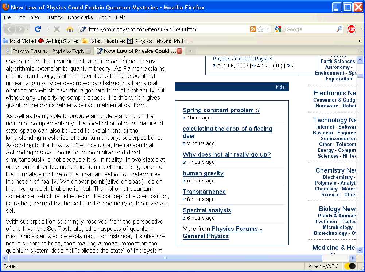This screenshot has height=272, width=365.
Task: Open a new tab
Action: pyautogui.click(x=191, y=51)
